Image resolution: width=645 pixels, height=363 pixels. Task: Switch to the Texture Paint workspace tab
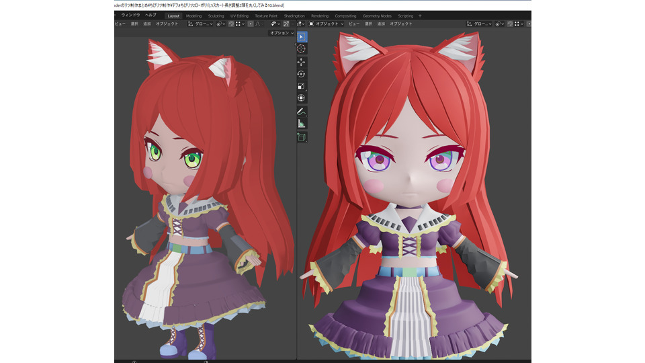(x=266, y=15)
